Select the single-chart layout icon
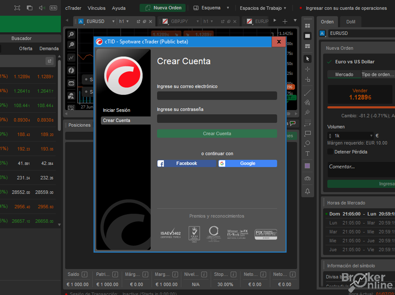Viewport: 395px width, 295px height. 307,36
